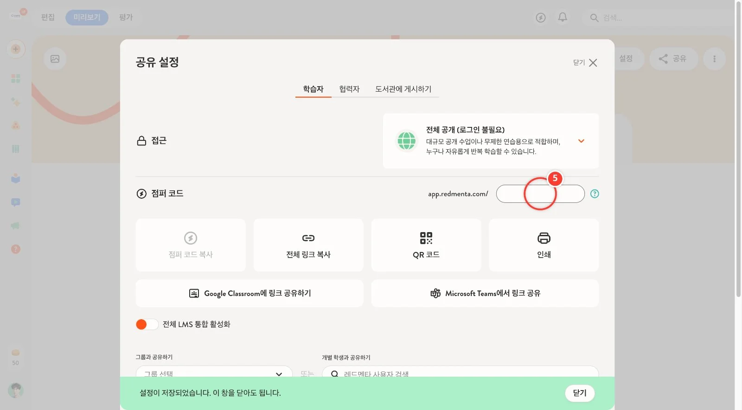Open the library books icon in sidebar
Screen dimensions: 742x410
pyautogui.click(x=16, y=149)
